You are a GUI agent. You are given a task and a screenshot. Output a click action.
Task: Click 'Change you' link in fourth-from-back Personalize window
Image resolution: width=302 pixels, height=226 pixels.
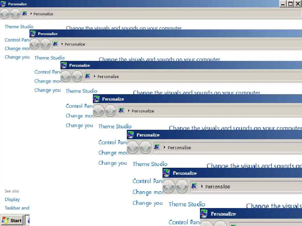pos(112,163)
